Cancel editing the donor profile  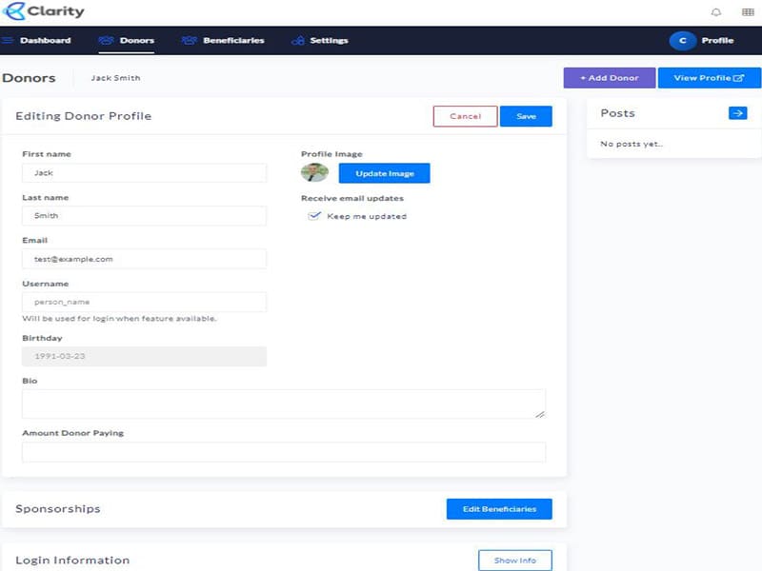coord(465,115)
